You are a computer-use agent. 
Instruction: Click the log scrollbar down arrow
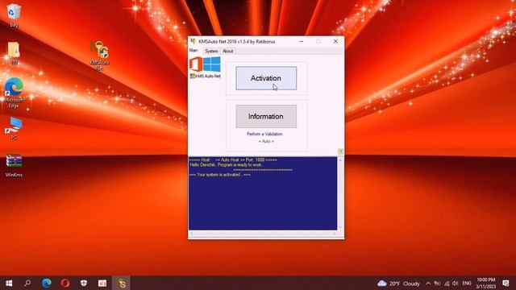tap(340, 227)
